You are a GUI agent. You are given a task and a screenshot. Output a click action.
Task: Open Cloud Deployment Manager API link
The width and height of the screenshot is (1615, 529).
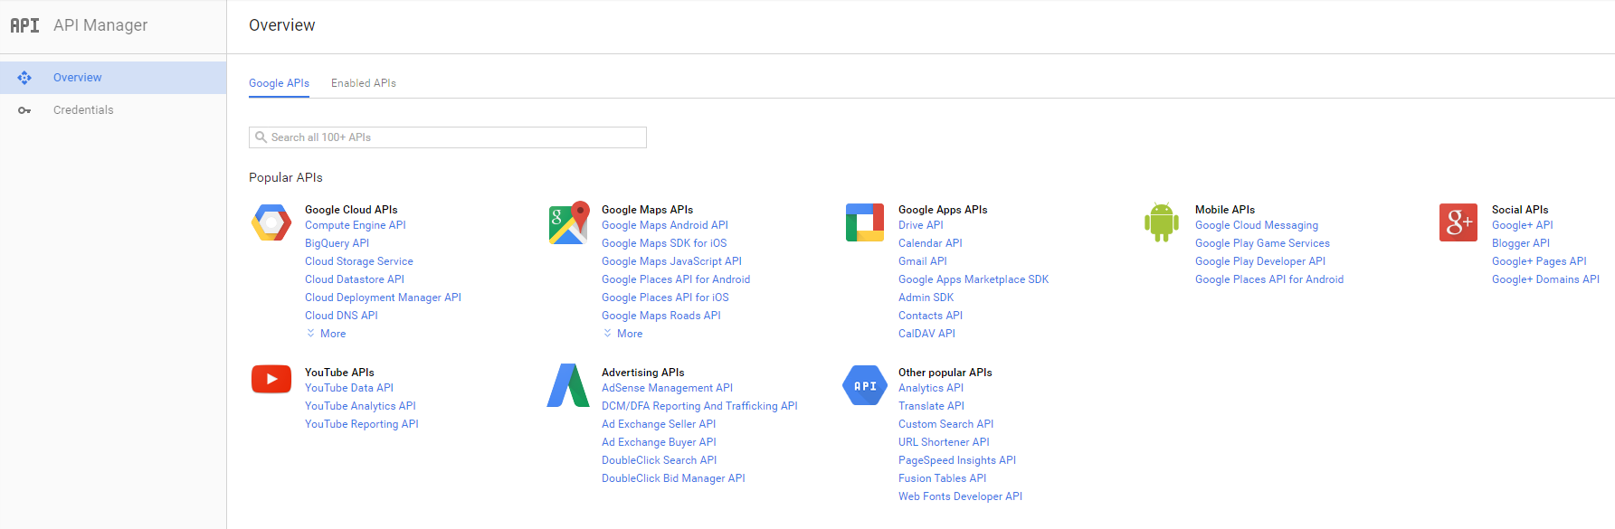[384, 298]
